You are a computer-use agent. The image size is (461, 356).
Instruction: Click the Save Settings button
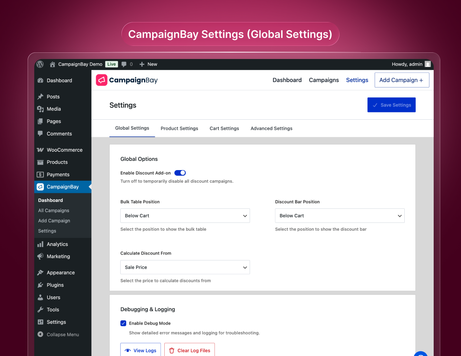[392, 105]
